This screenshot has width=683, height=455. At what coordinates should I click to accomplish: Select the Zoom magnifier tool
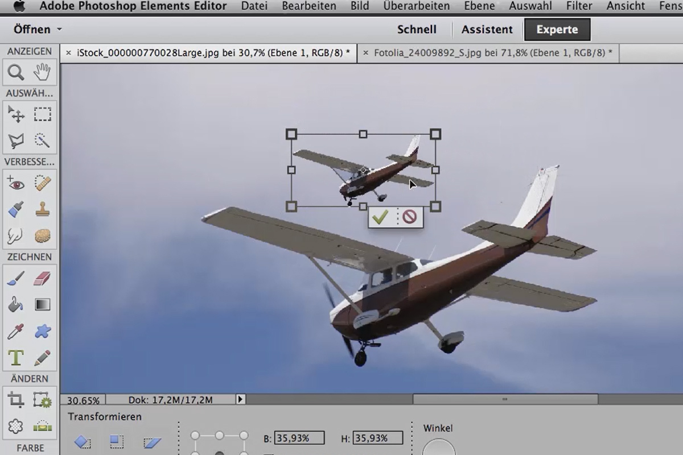pyautogui.click(x=16, y=72)
